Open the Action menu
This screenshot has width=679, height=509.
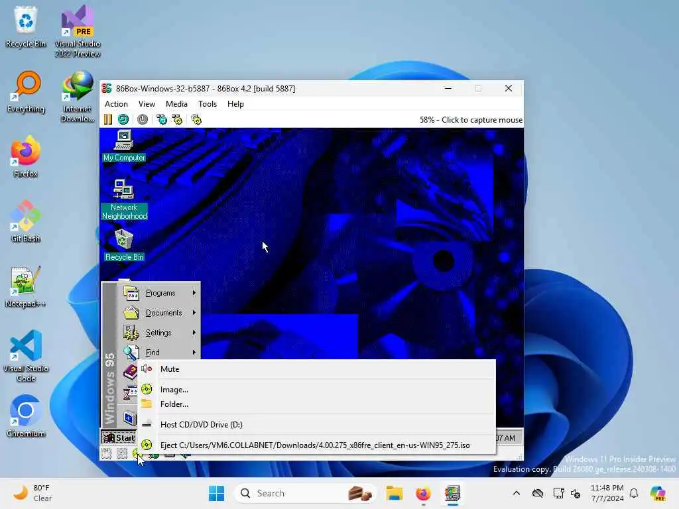(x=116, y=104)
